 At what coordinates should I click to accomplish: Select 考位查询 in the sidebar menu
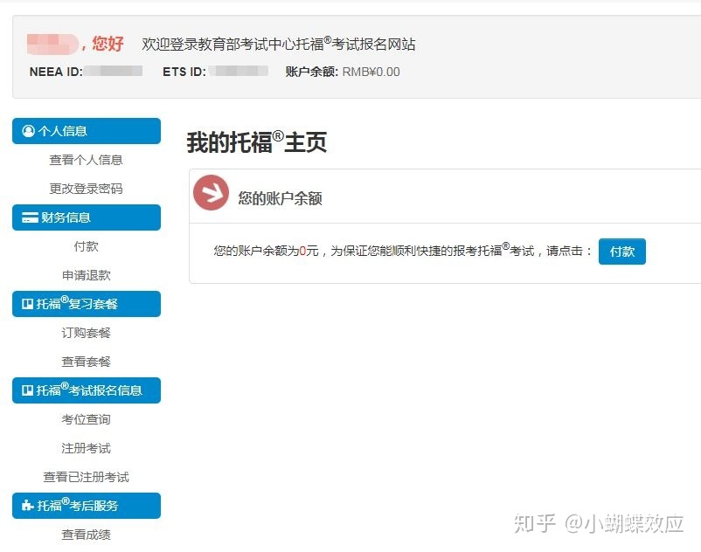[x=85, y=419]
